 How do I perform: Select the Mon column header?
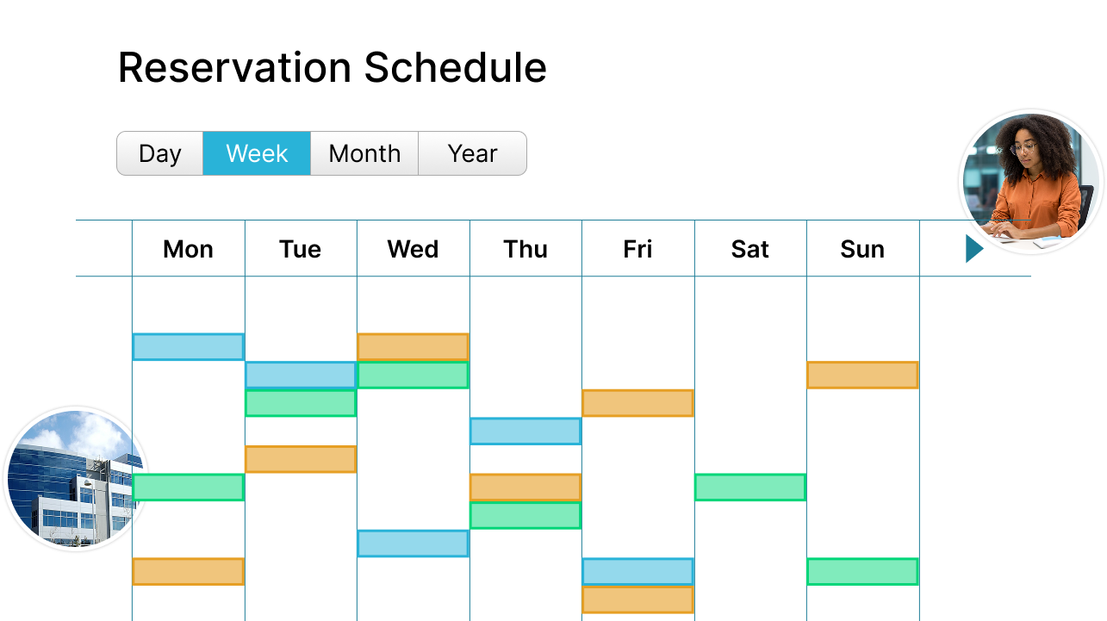click(188, 249)
